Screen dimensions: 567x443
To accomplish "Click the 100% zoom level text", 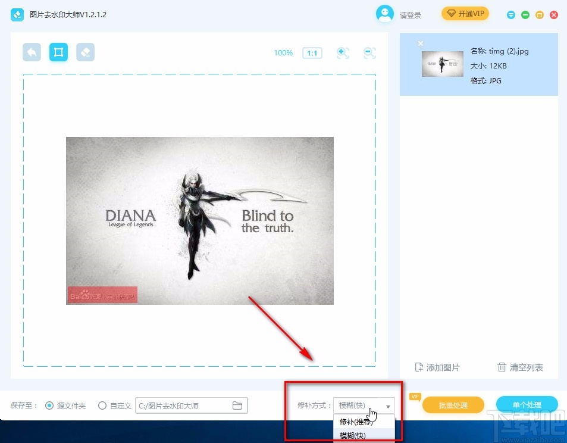I will click(283, 53).
